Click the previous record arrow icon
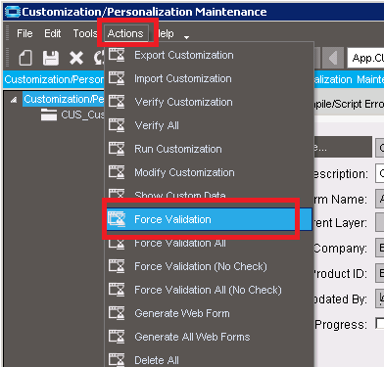The width and height of the screenshot is (384, 367). click(x=333, y=59)
